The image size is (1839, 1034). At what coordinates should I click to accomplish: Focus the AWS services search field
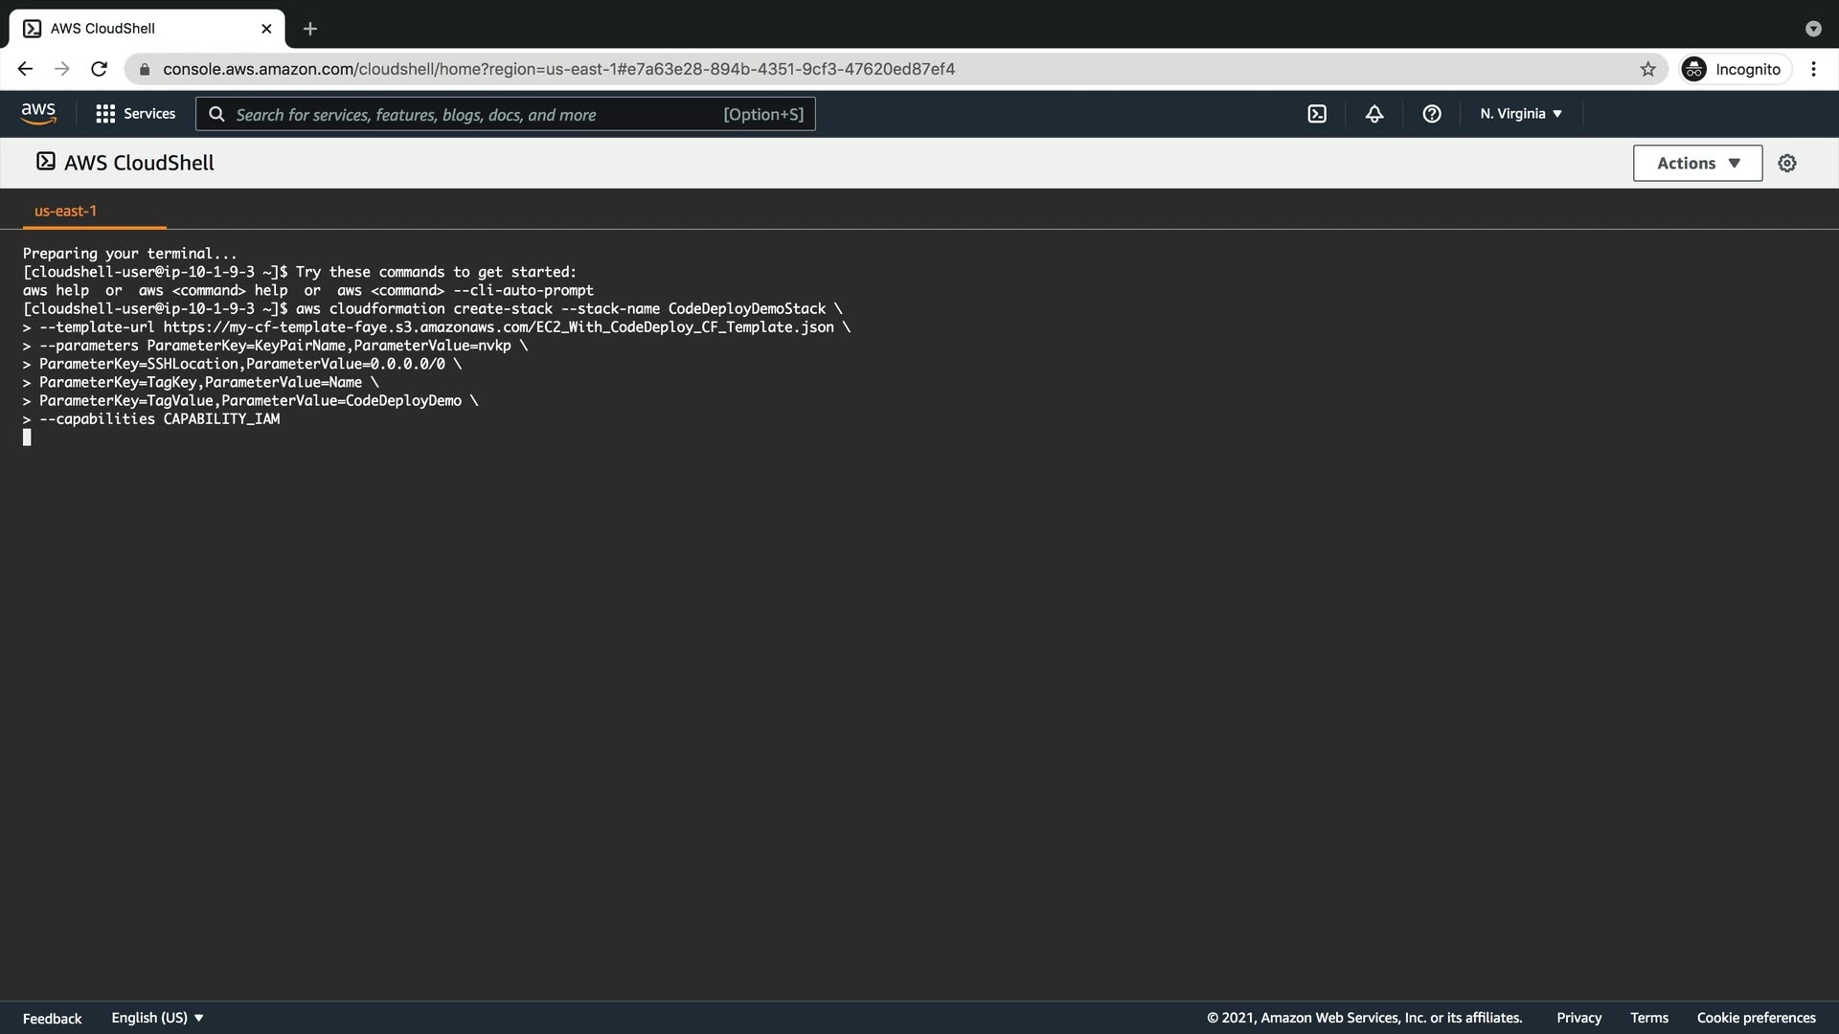(x=479, y=114)
